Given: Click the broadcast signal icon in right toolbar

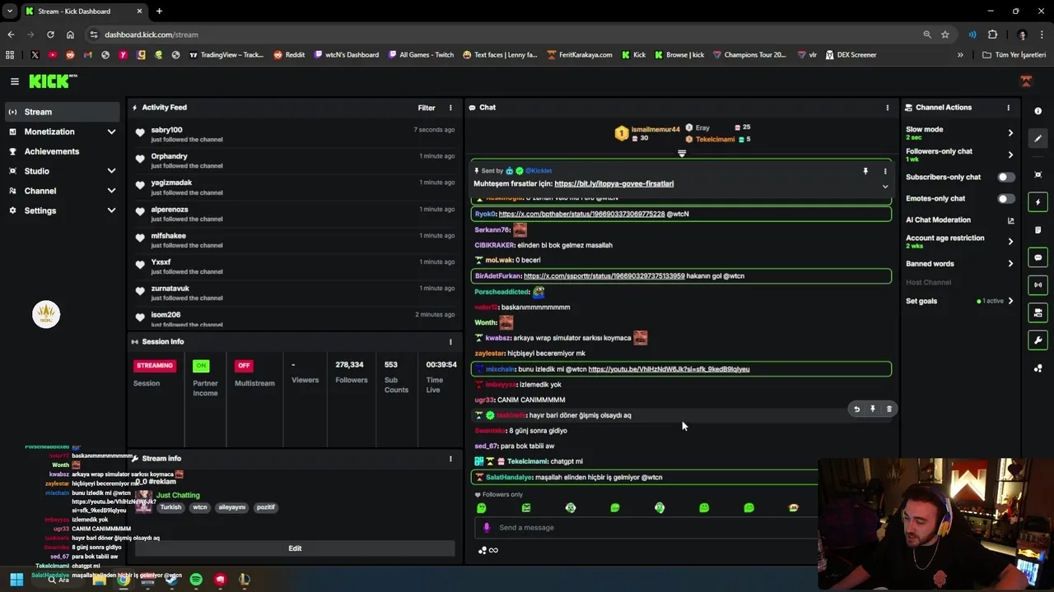Looking at the screenshot, I should pos(1038,285).
